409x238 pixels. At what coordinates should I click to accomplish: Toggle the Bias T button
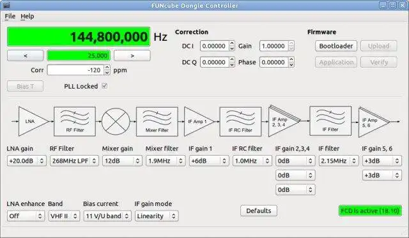[x=25, y=86]
